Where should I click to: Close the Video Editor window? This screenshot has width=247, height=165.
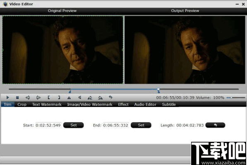(243, 4)
